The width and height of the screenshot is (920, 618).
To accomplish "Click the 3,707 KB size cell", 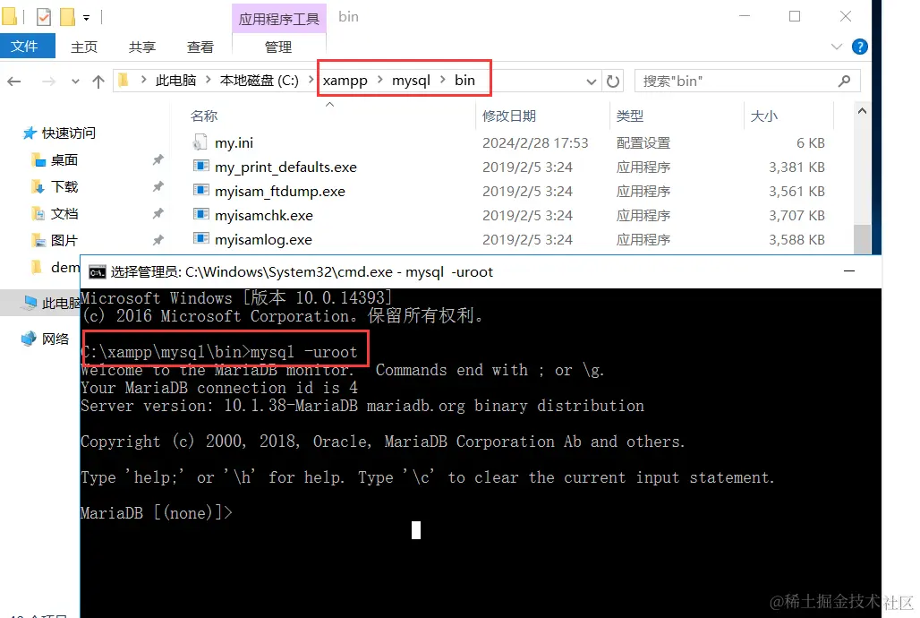I will pos(796,216).
